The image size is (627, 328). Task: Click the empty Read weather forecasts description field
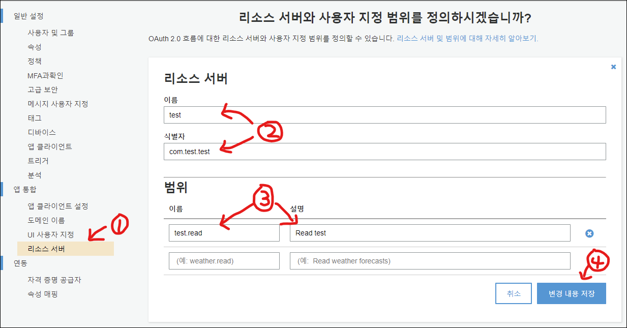430,261
